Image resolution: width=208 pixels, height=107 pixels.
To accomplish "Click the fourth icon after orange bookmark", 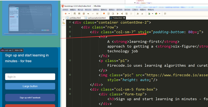I will point(118,14).
